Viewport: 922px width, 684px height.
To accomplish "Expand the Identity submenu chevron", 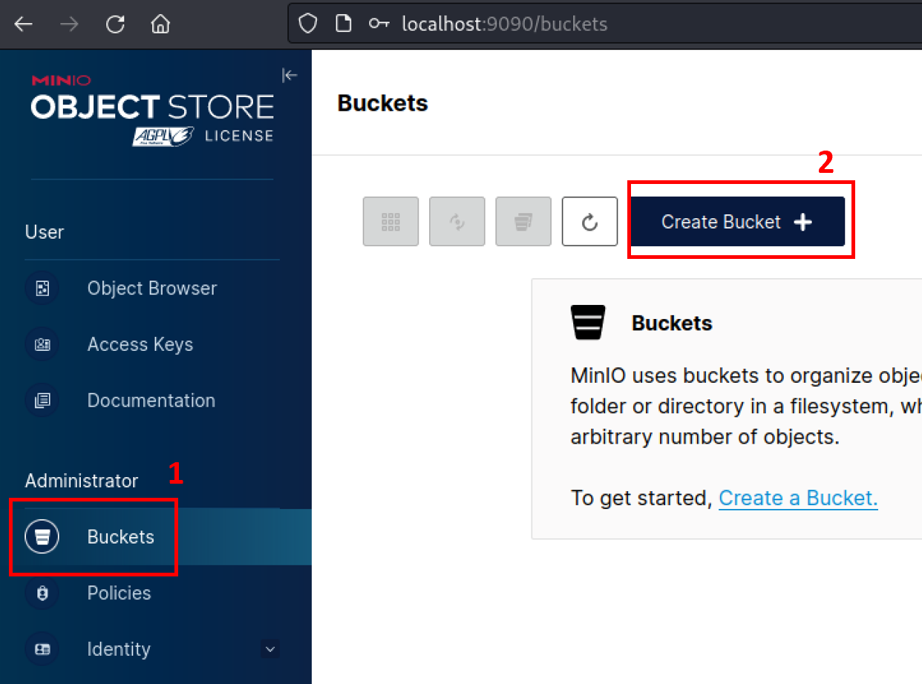I will [x=270, y=649].
